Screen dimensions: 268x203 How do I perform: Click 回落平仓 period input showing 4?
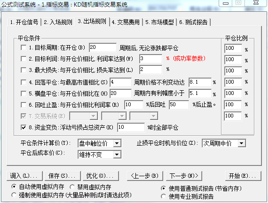click(121, 82)
